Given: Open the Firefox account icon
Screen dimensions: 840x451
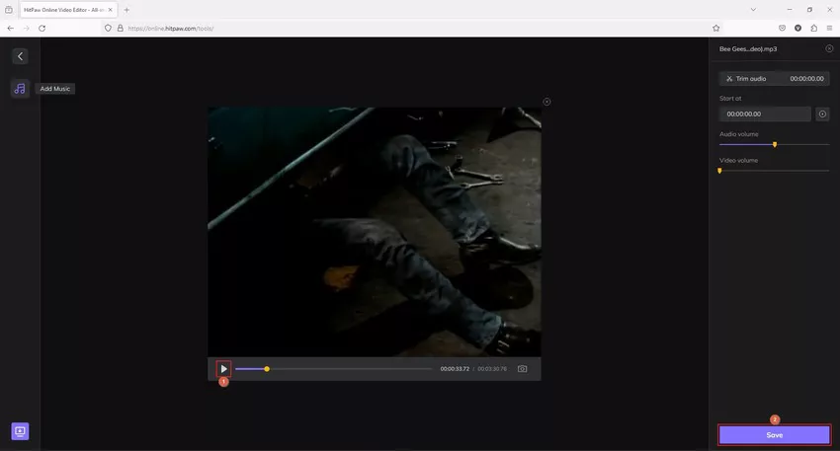Looking at the screenshot, I should pos(798,29).
